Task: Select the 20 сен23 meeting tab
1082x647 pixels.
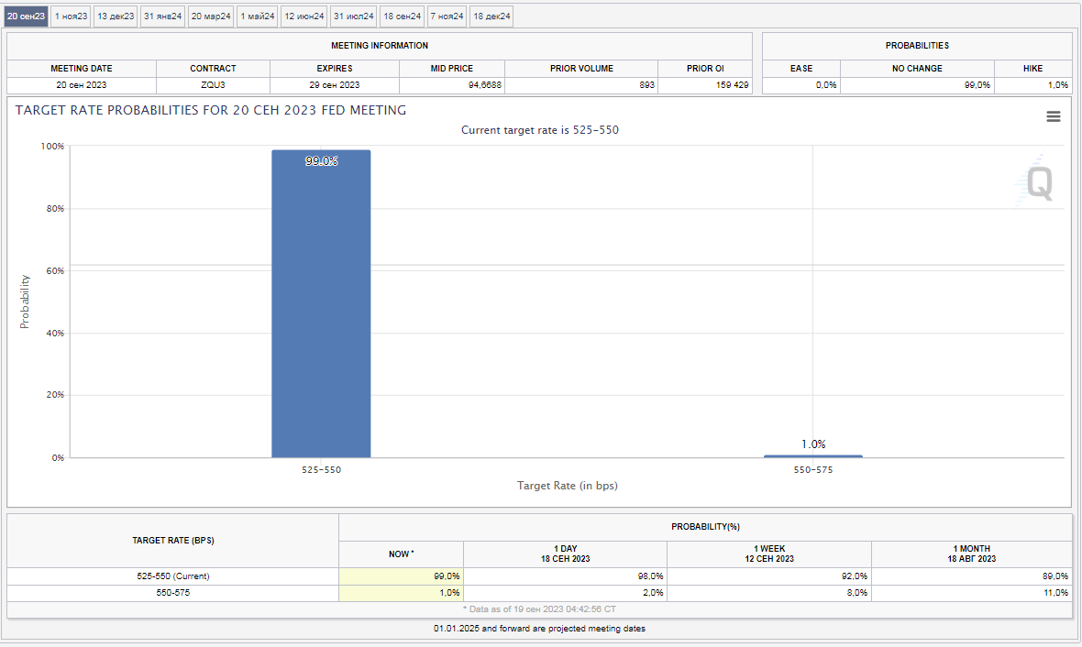Action: coord(27,16)
